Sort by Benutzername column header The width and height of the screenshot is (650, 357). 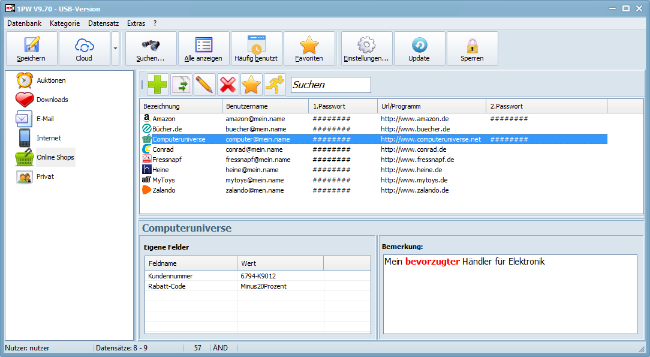pyautogui.click(x=265, y=106)
